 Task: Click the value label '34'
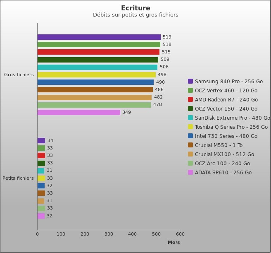click(50, 140)
